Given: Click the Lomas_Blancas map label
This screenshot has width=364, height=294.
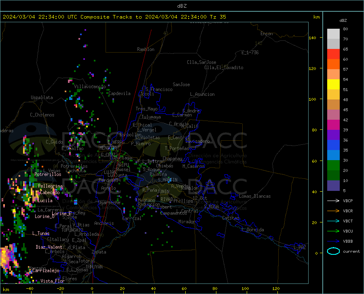Looking at the screenshot, I should pyautogui.click(x=255, y=196).
